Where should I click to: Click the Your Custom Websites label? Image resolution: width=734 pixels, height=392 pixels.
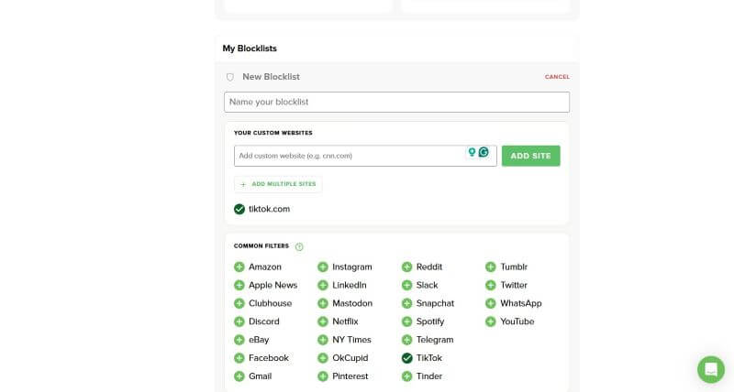[x=272, y=133]
